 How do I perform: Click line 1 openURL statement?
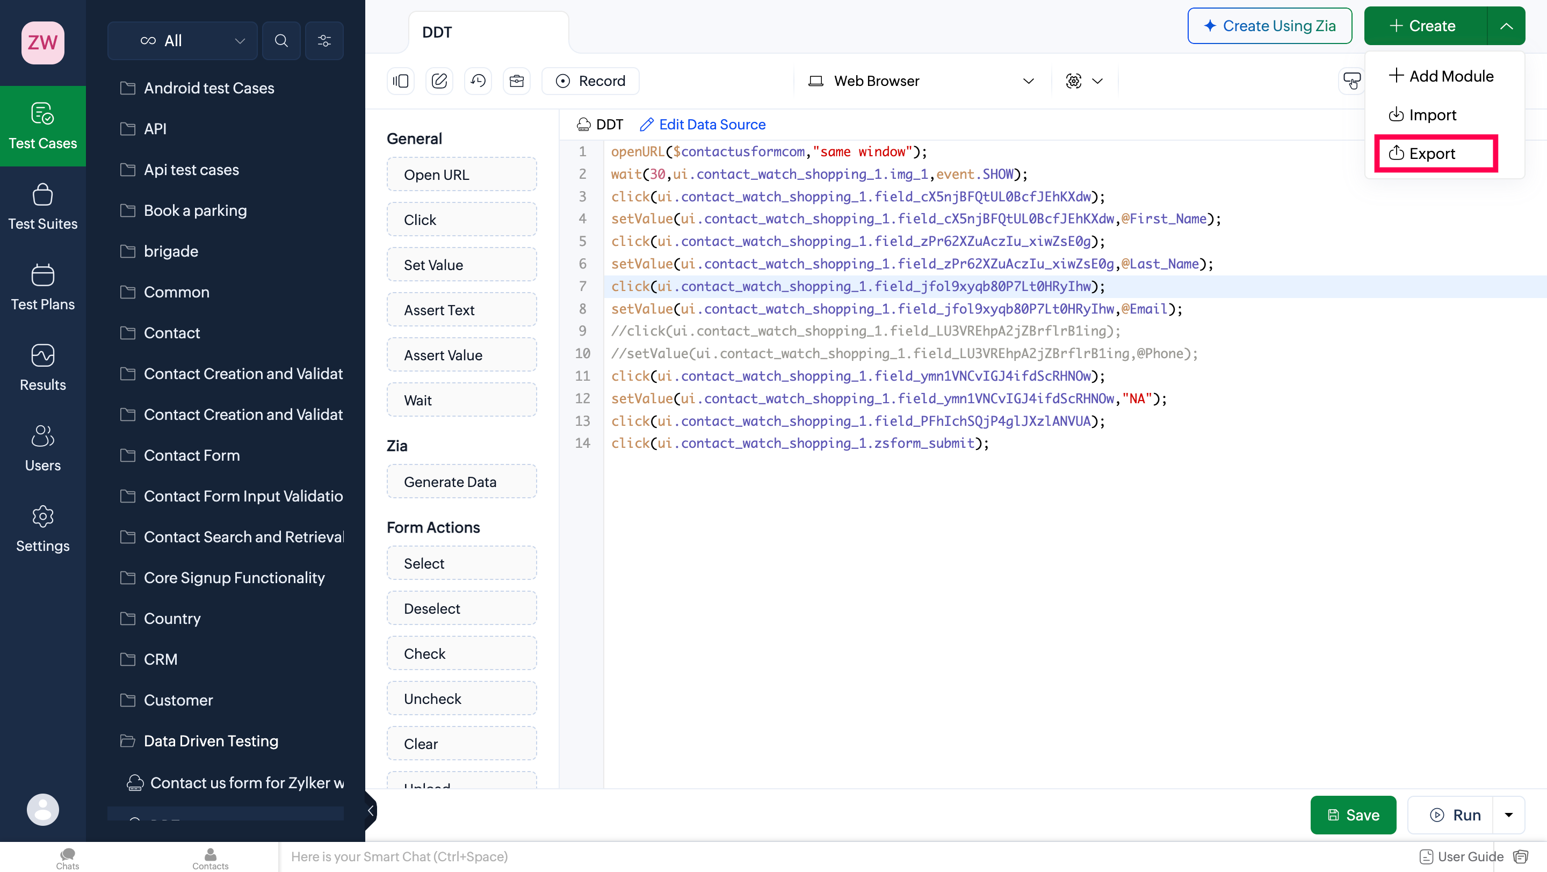pos(769,152)
